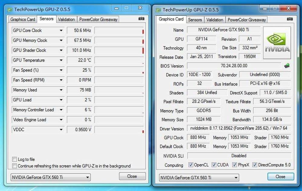This screenshot has height=191, width=302.
Task: Click the Memory Used value 75 MB
Action: (x=79, y=90)
